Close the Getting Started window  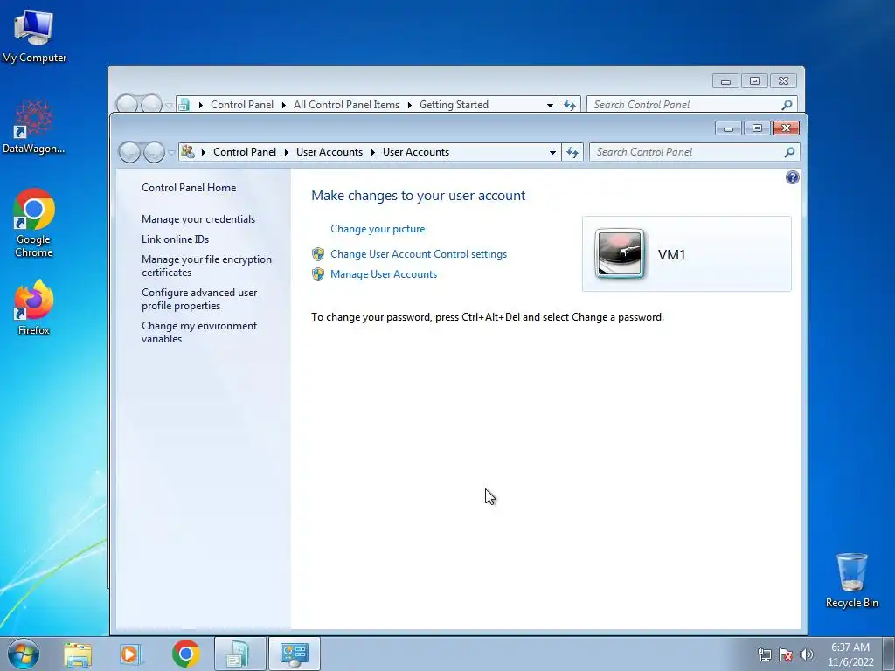coord(783,81)
